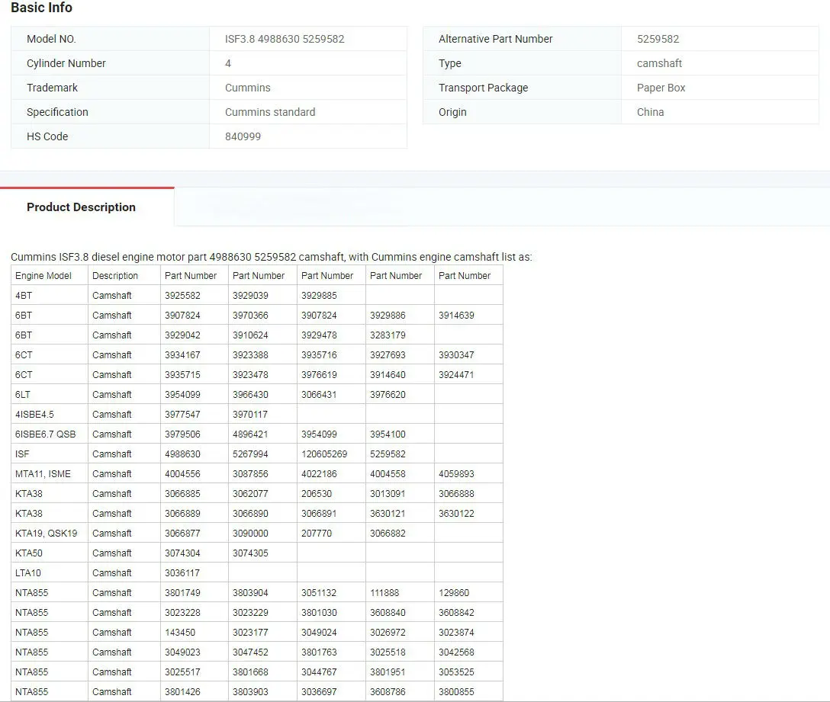Select the 4BT engine model cell

pyautogui.click(x=24, y=296)
